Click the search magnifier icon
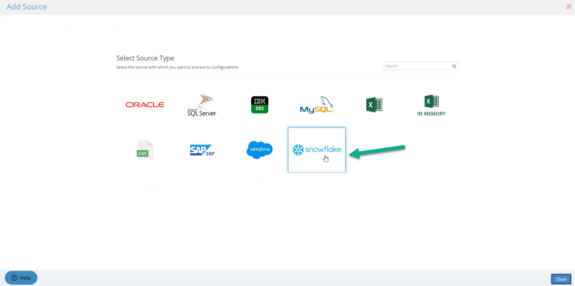This screenshot has height=286, width=575. [x=454, y=66]
